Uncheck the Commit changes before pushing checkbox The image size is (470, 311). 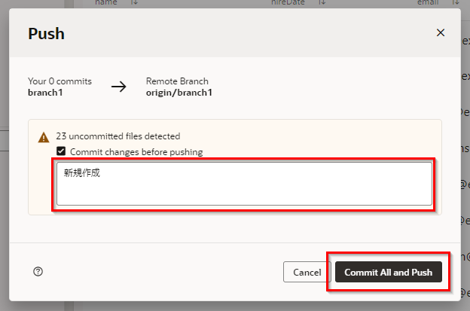[x=61, y=151]
